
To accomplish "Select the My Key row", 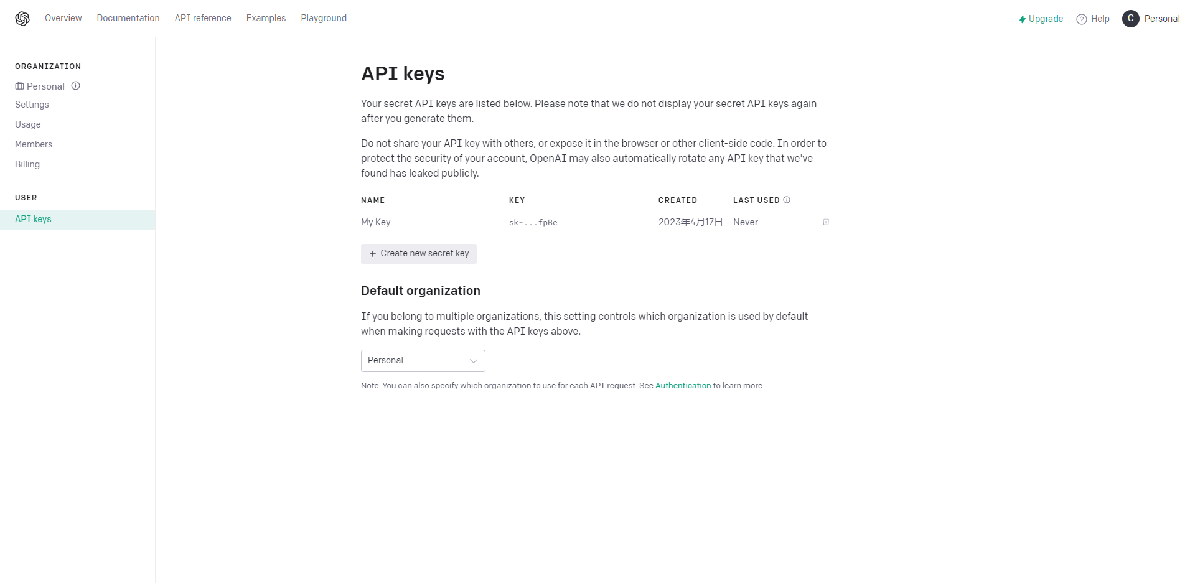I will click(x=376, y=222).
